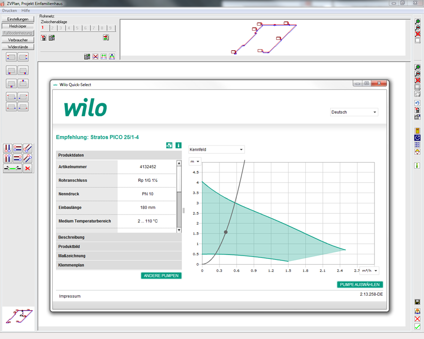
Task: Select Zwischenablage tab 9
Action: point(111,28)
